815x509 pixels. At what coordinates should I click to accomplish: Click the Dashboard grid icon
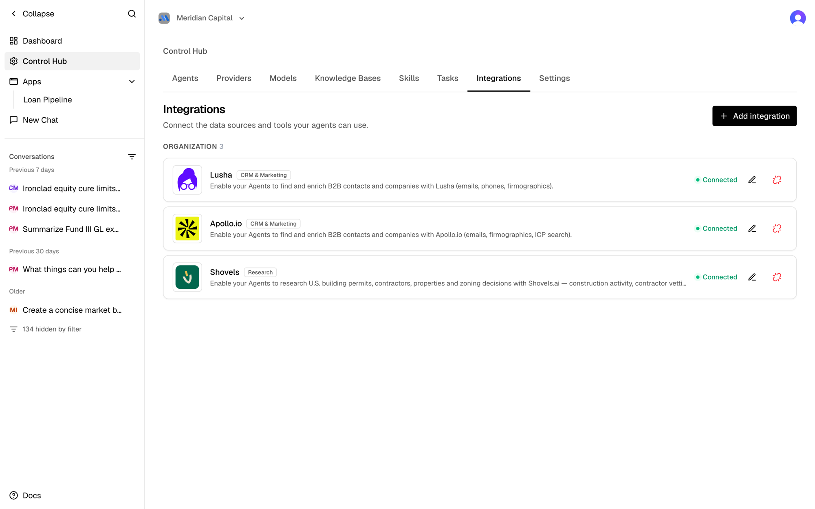click(x=14, y=41)
